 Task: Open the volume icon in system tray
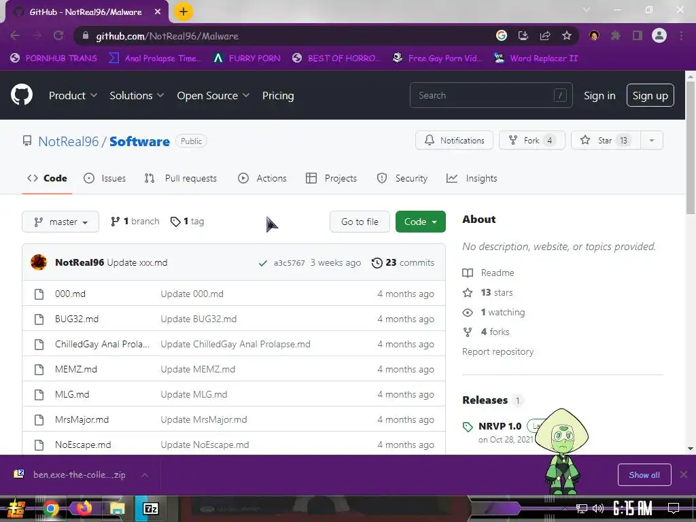point(598,508)
